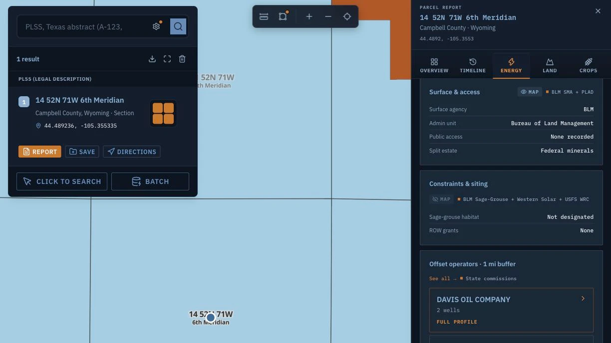This screenshot has height=343, width=611.
Task: Select result title 14 52N 71W 6th Meridian
Action: [x=80, y=100]
